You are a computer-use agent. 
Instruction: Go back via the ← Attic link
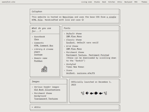click(x=36, y=107)
